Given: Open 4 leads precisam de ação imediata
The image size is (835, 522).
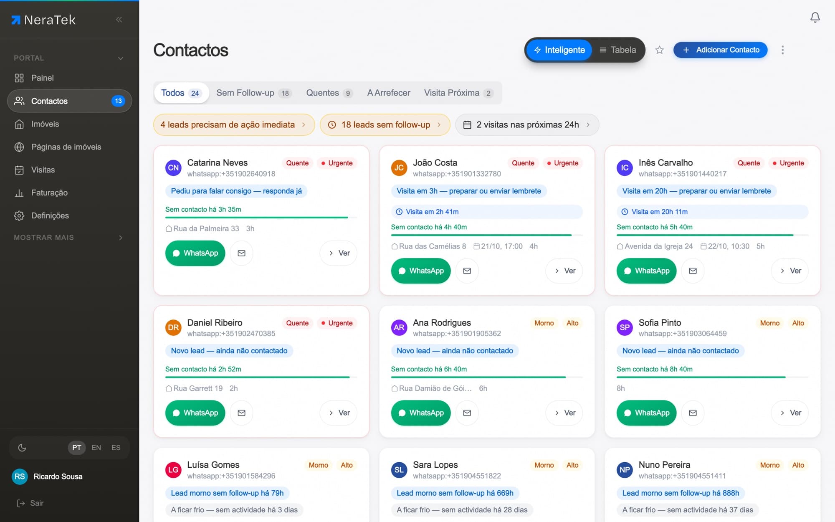Looking at the screenshot, I should 234,125.
